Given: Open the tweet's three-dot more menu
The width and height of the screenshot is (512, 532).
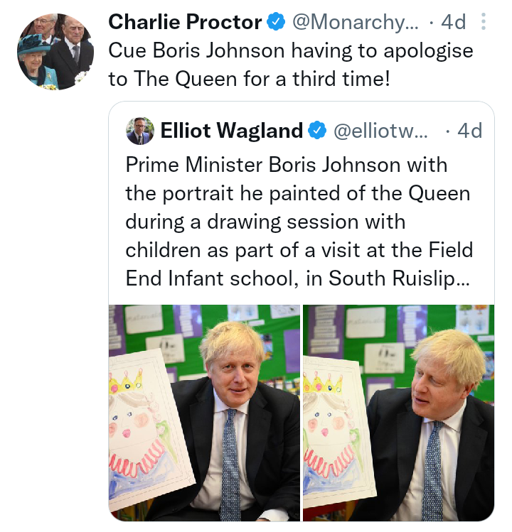Looking at the screenshot, I should (484, 22).
